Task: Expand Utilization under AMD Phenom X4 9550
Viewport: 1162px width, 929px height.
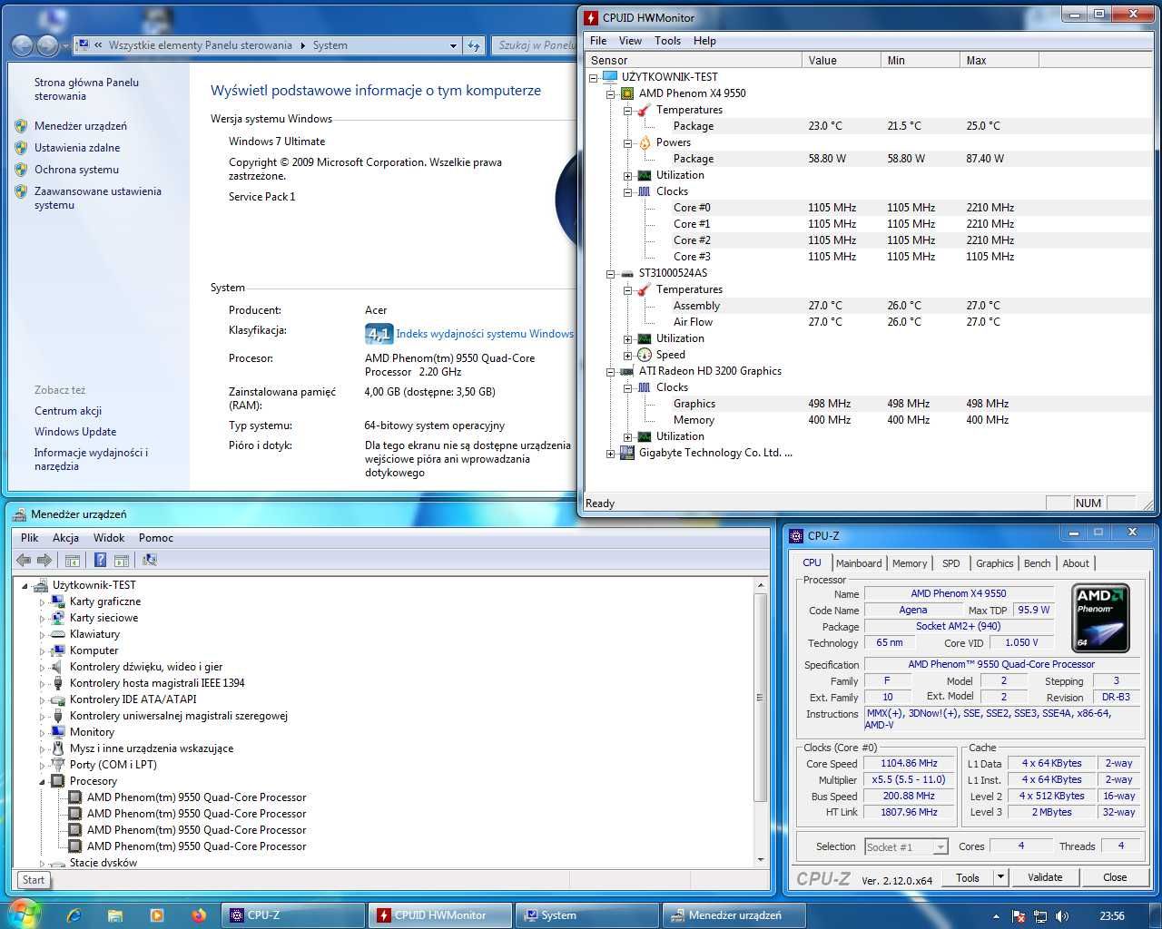Action: pos(628,175)
